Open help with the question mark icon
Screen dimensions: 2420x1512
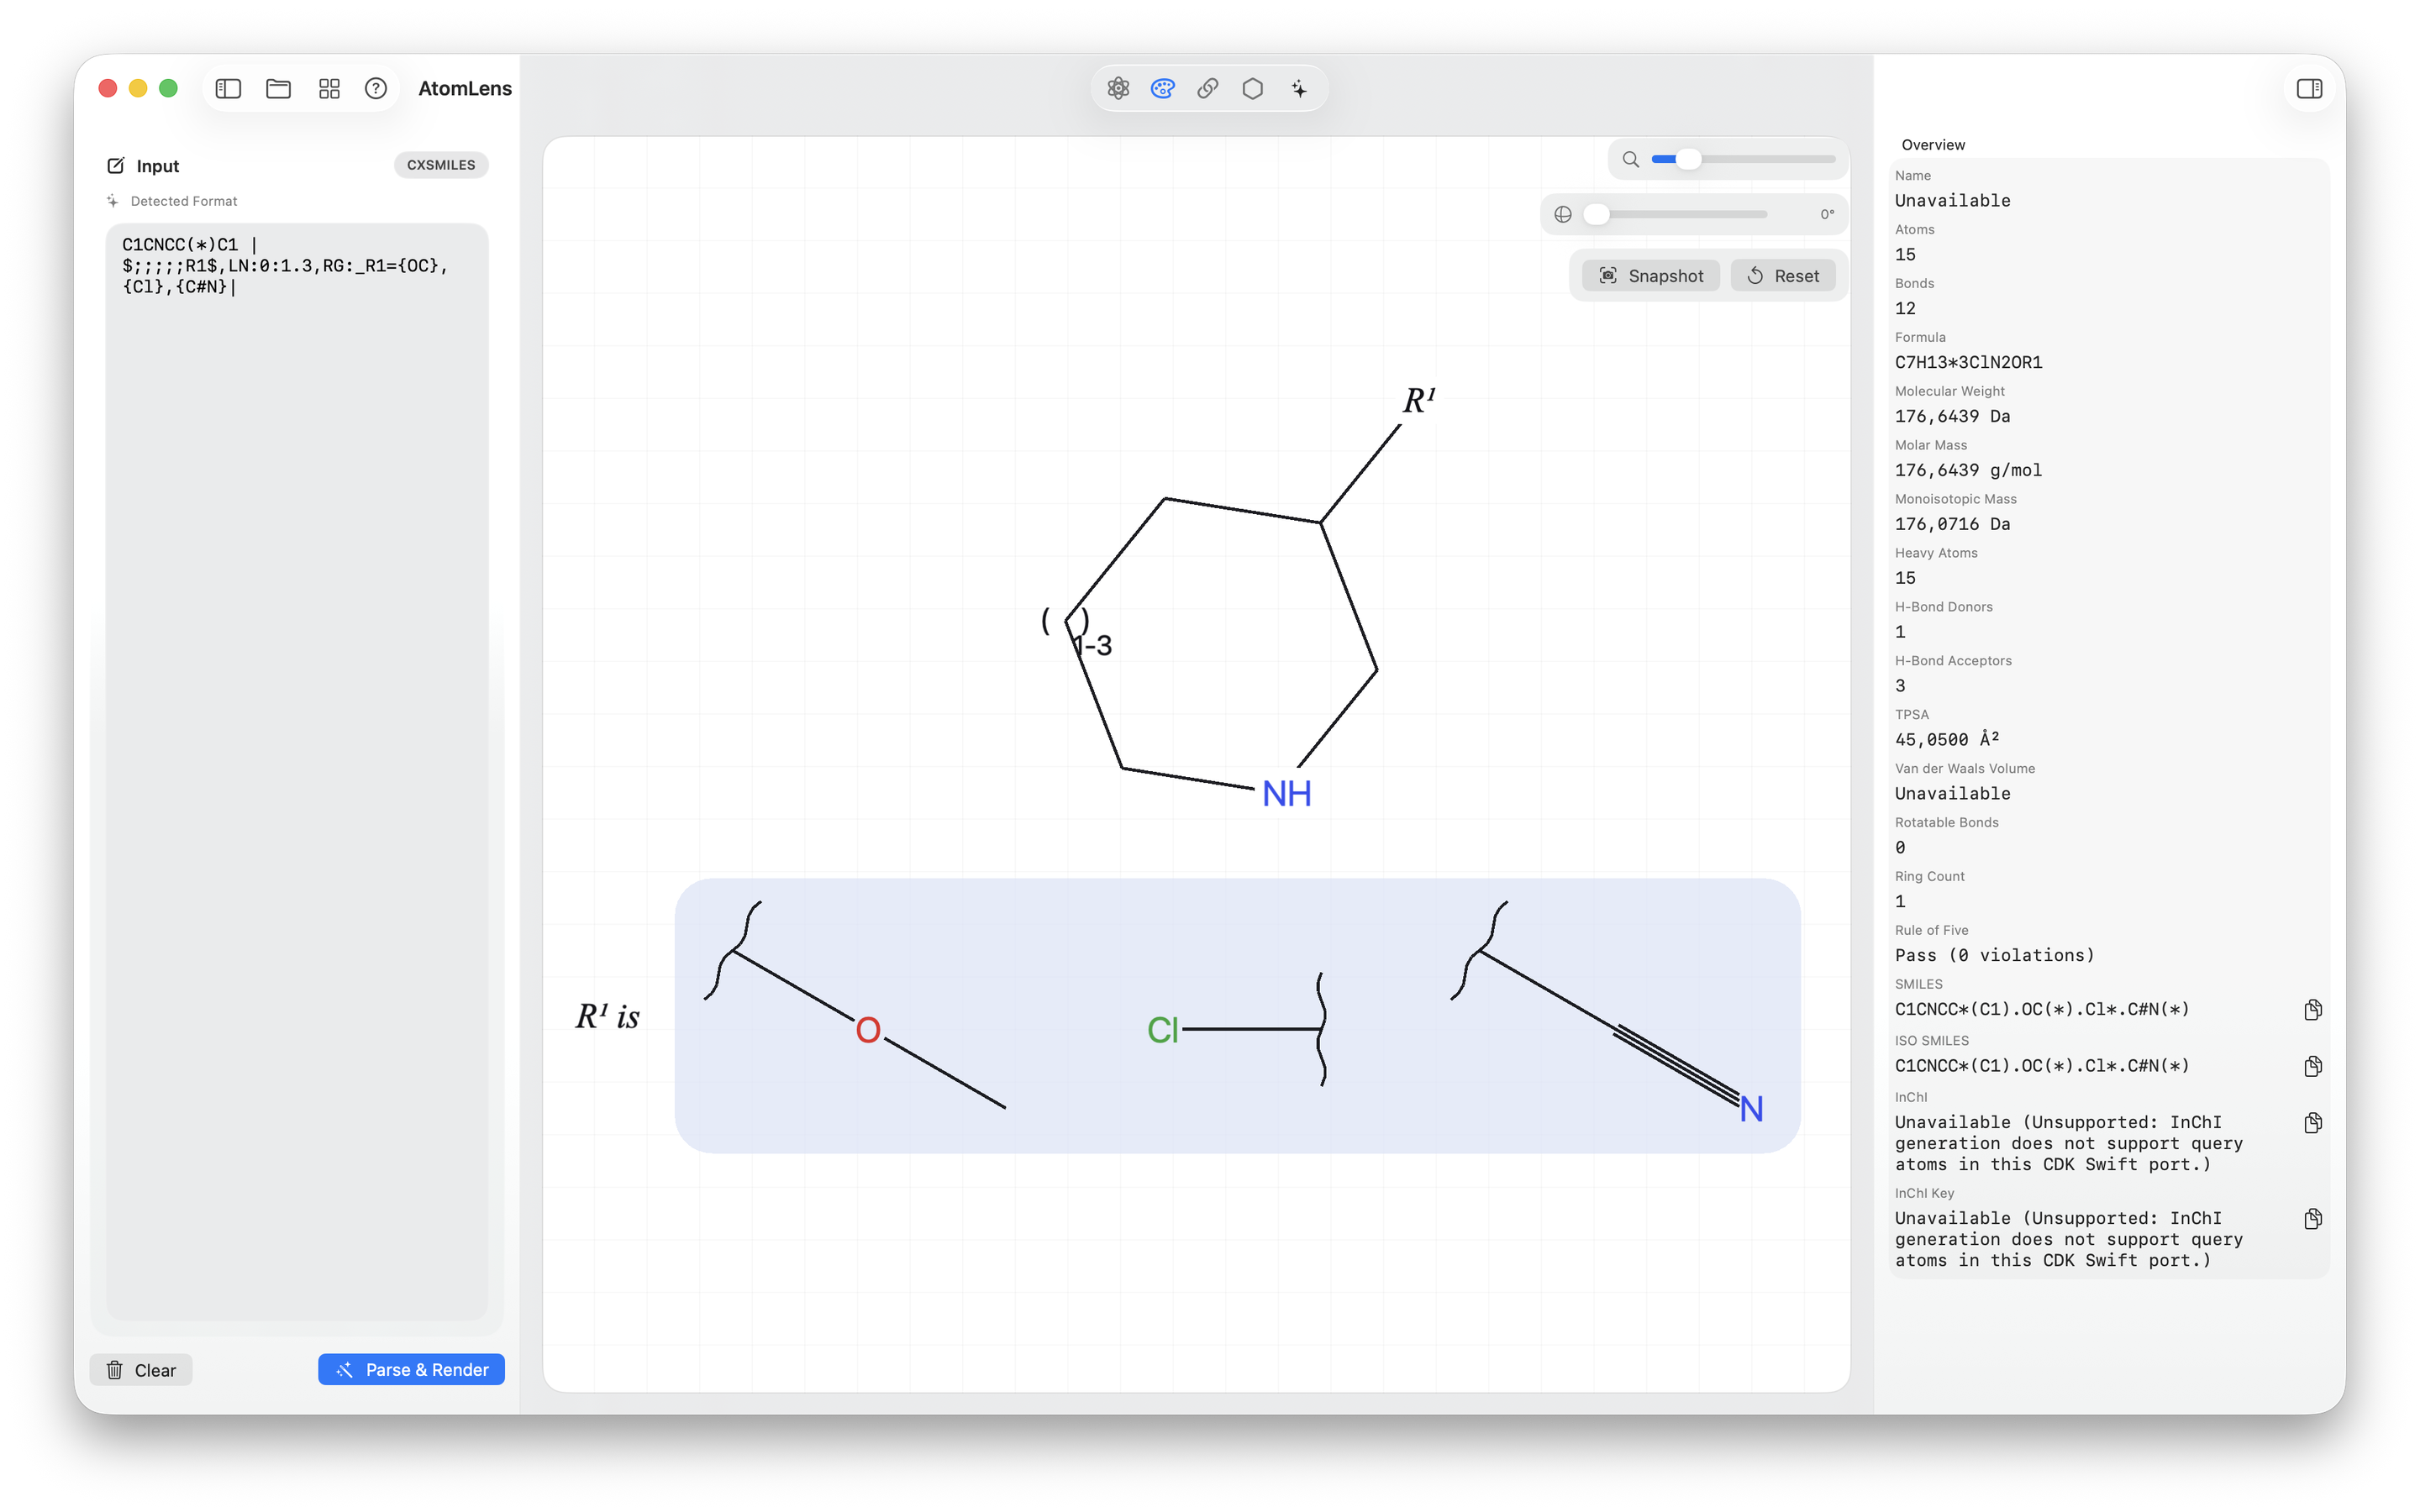376,88
